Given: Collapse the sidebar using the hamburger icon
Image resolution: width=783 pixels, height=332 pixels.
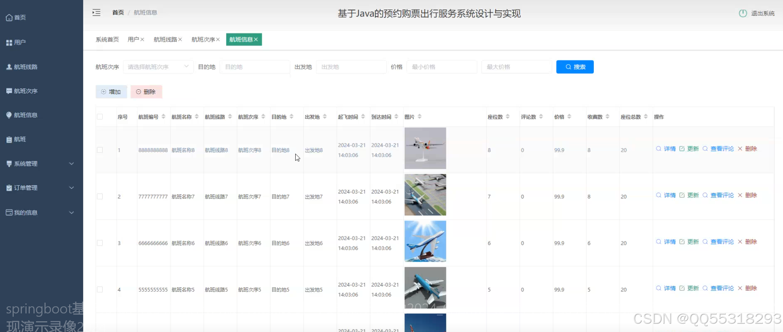Looking at the screenshot, I should tap(96, 12).
